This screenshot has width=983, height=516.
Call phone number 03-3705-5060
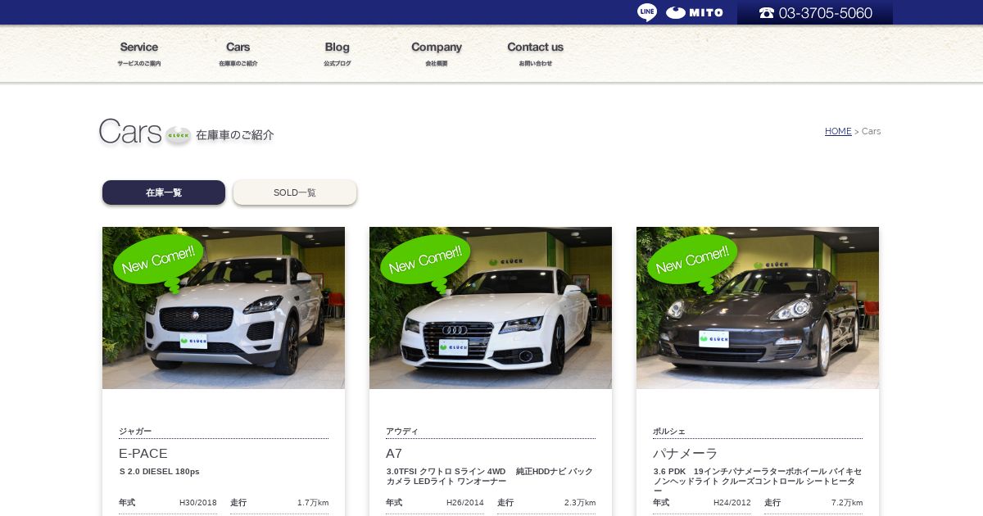pos(815,13)
